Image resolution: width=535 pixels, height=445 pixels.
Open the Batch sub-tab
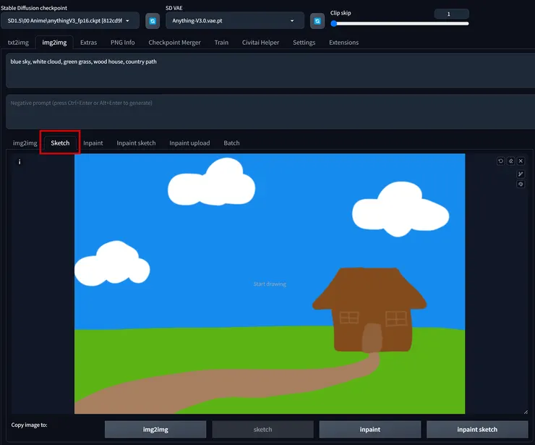231,143
